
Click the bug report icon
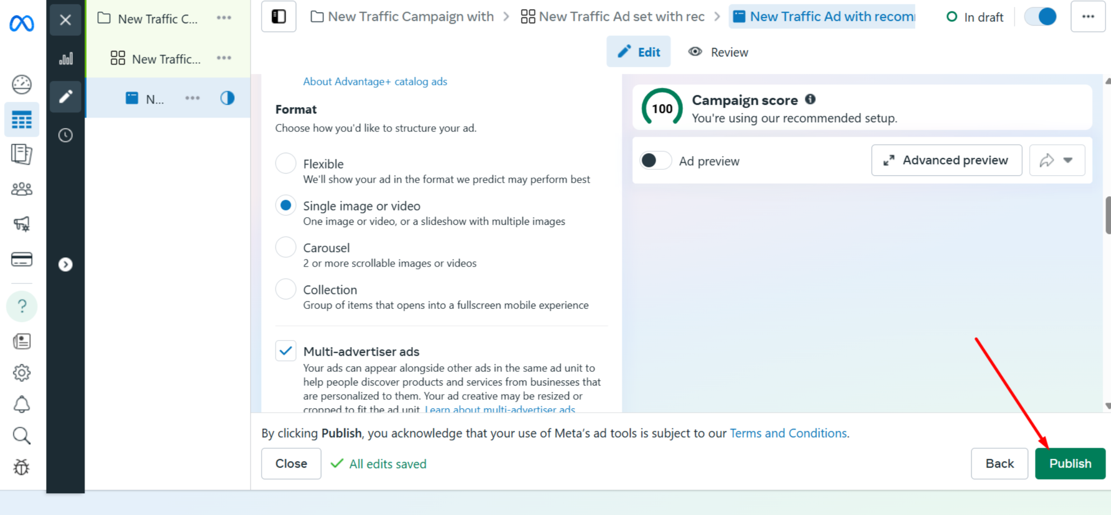point(22,467)
